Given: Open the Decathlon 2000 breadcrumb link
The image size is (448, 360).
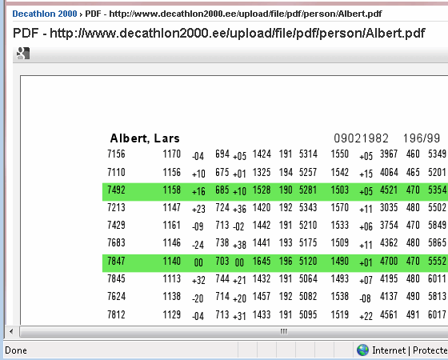Looking at the screenshot, I should pos(45,14).
